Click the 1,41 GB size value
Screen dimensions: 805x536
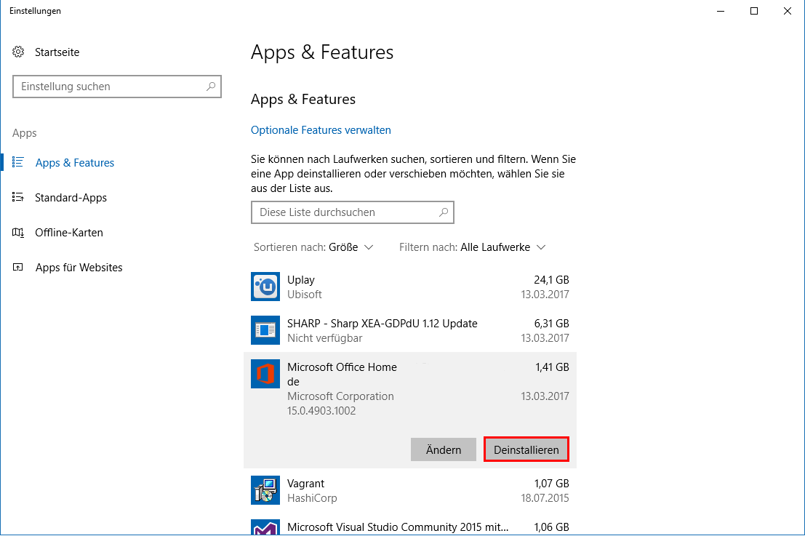coord(552,367)
